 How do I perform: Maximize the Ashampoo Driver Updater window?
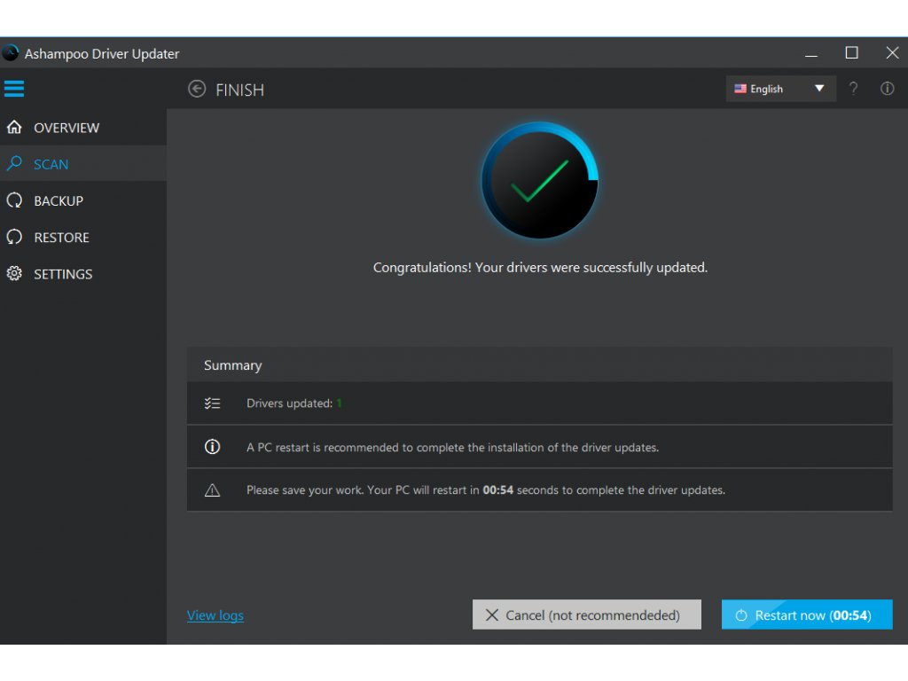click(851, 53)
